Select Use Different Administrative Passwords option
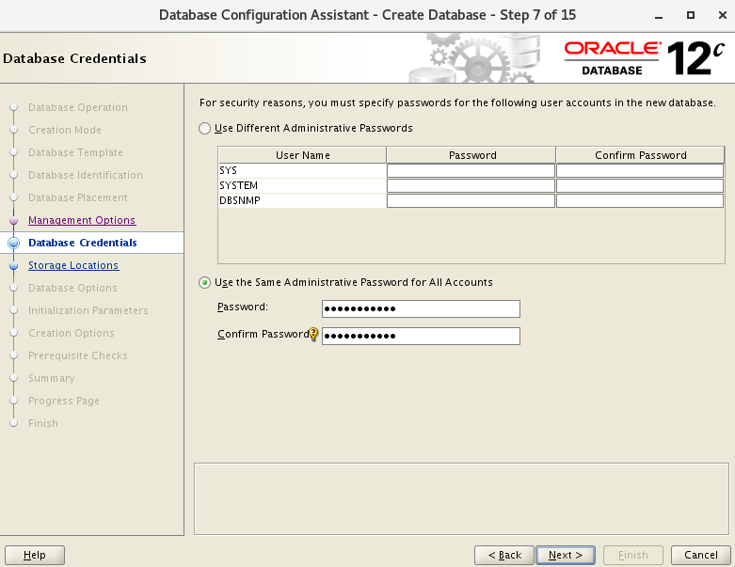 205,128
